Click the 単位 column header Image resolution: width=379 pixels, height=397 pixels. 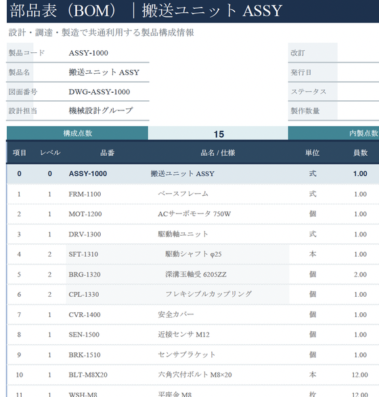[313, 152]
